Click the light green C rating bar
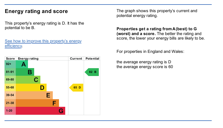 click(x=28, y=80)
